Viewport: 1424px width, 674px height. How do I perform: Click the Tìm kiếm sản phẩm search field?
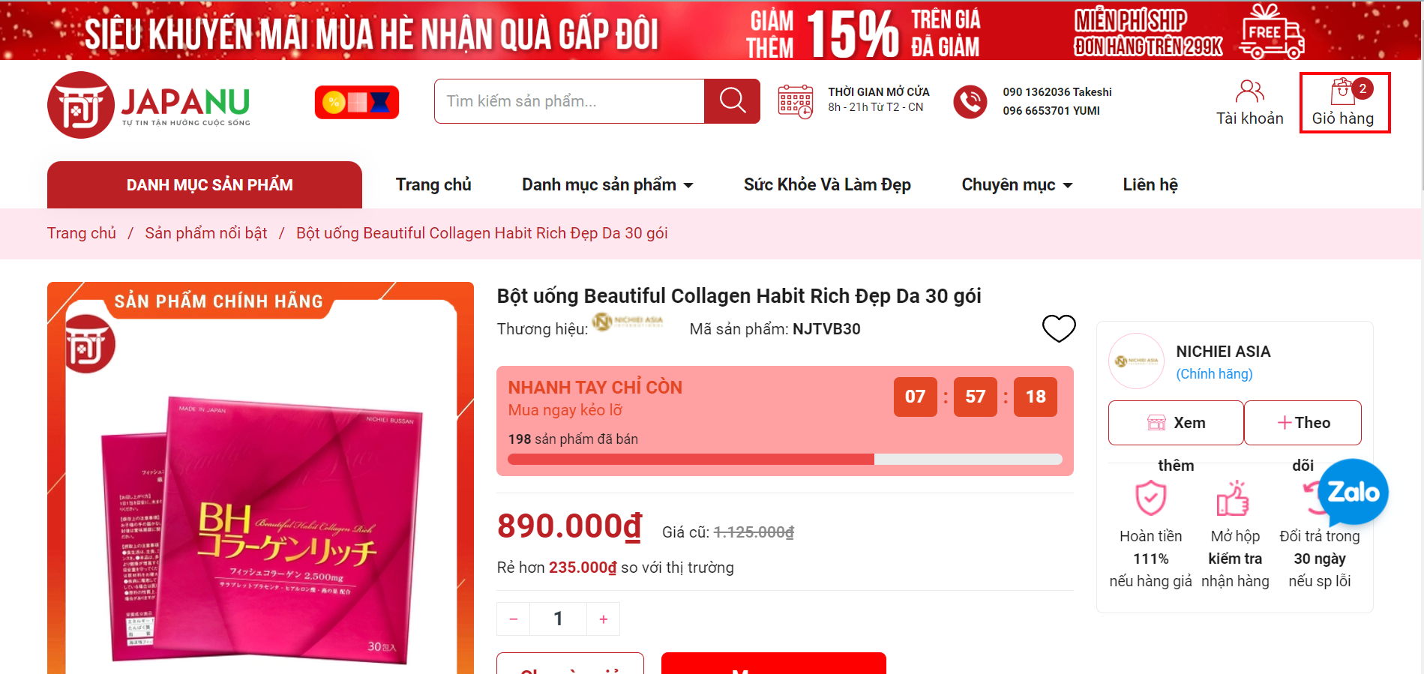(x=569, y=101)
